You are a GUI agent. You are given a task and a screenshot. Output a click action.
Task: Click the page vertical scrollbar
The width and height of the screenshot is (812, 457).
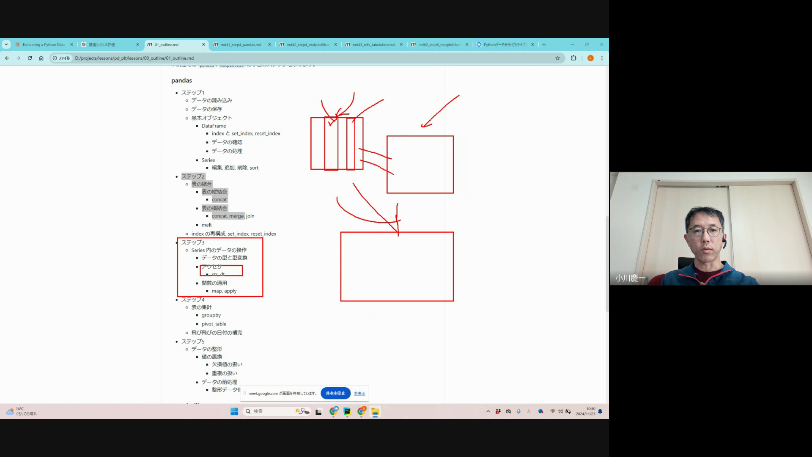(x=606, y=262)
